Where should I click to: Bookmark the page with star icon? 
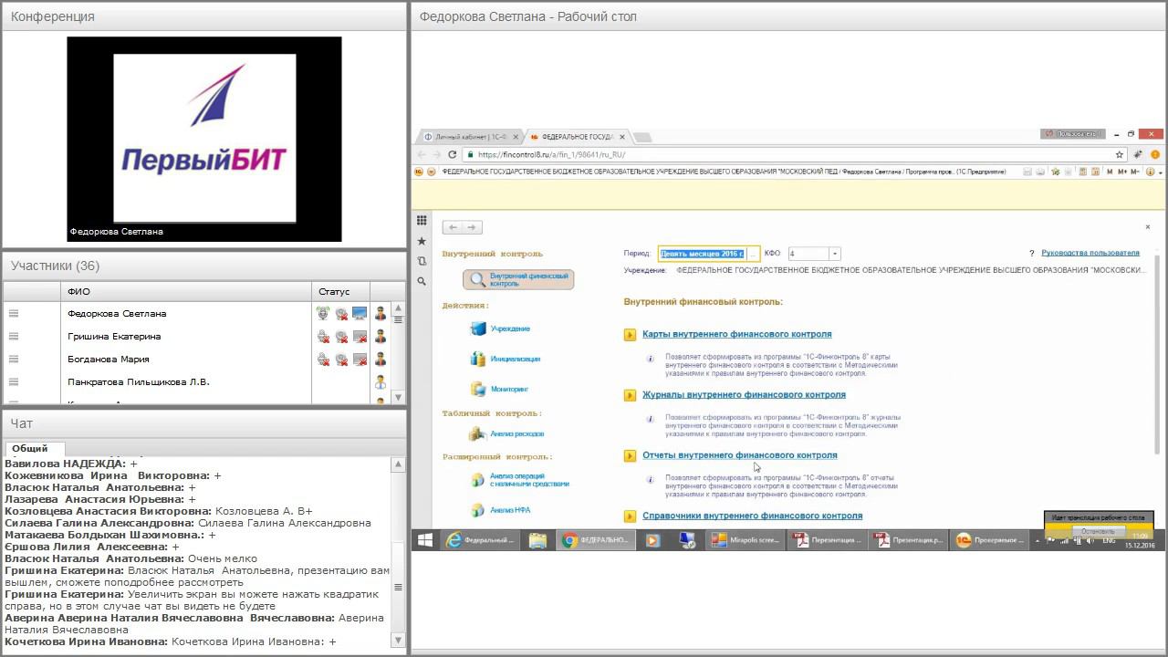click(x=1120, y=154)
